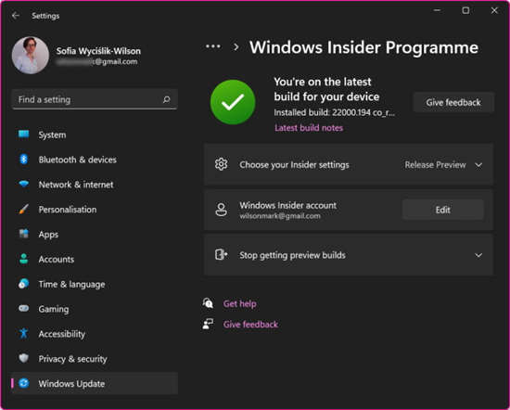The height and width of the screenshot is (410, 510).
Task: Click the Insider account person icon
Action: [222, 210]
